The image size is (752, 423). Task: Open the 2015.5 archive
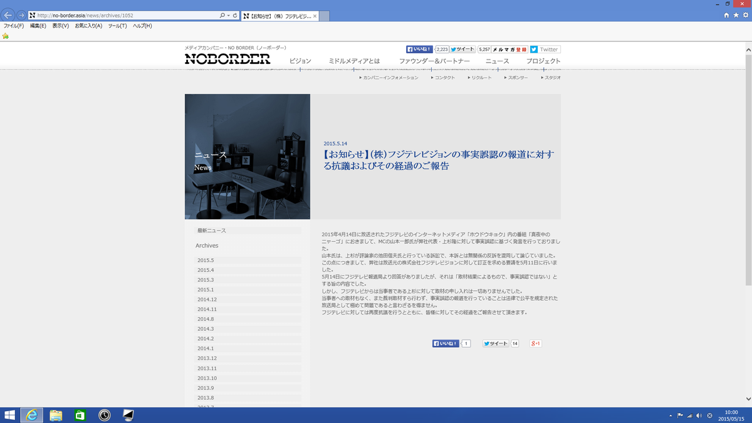tap(248, 260)
